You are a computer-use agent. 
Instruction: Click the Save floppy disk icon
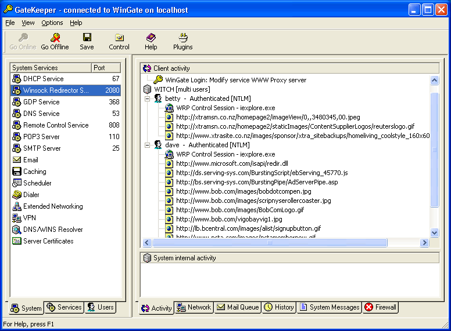click(x=87, y=37)
